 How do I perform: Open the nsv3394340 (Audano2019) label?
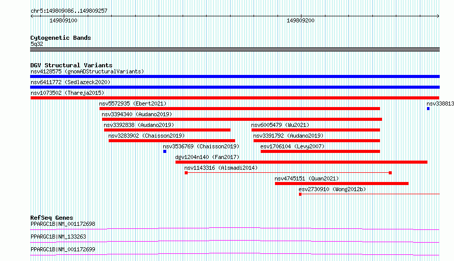[x=137, y=114]
